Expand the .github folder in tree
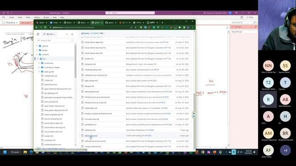296x166 pixels. pos(37,46)
